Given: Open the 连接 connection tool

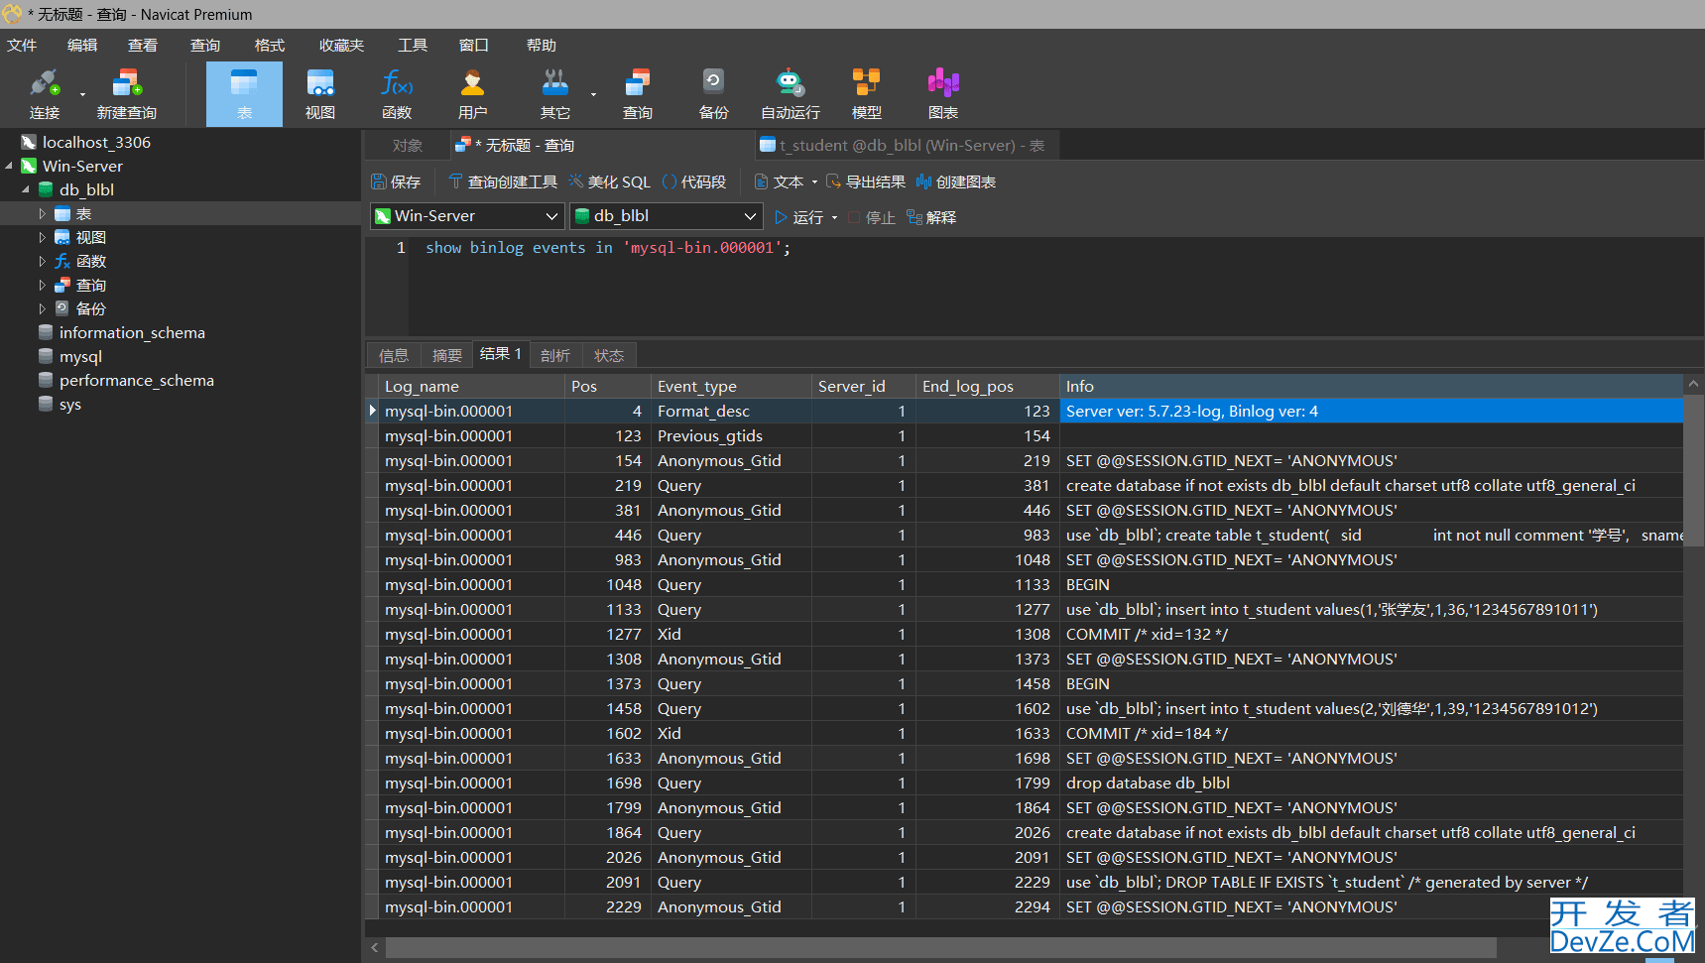Looking at the screenshot, I should click(x=44, y=94).
